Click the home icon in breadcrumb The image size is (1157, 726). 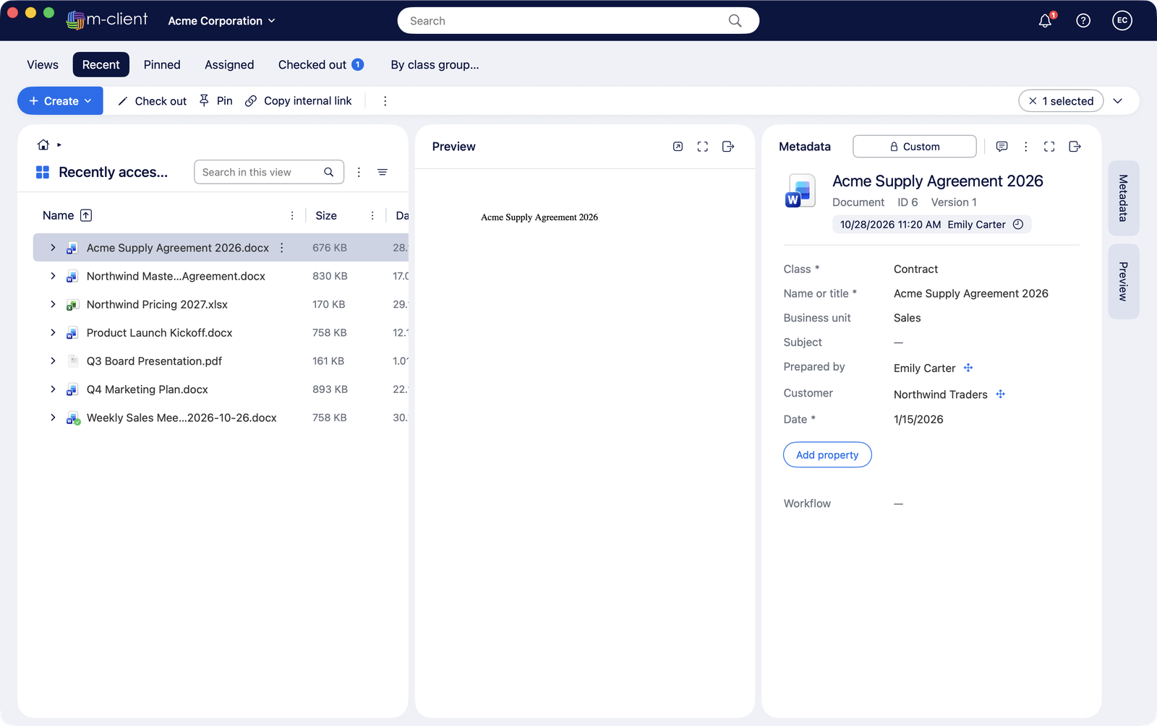[43, 144]
